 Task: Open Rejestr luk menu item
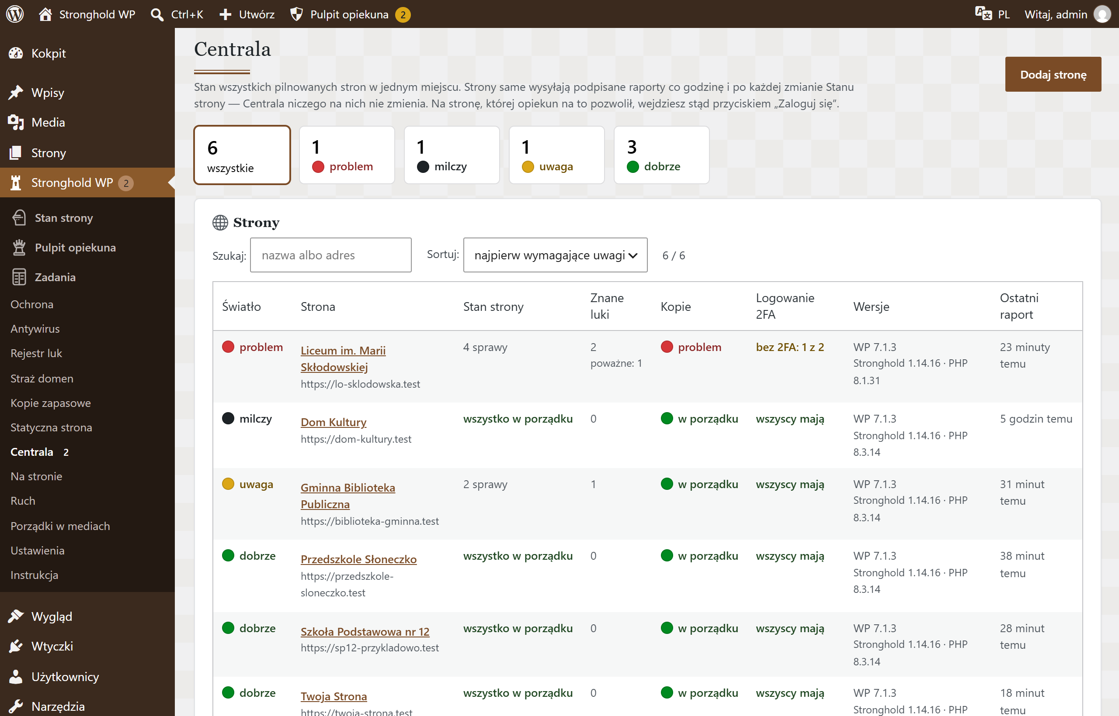36,353
